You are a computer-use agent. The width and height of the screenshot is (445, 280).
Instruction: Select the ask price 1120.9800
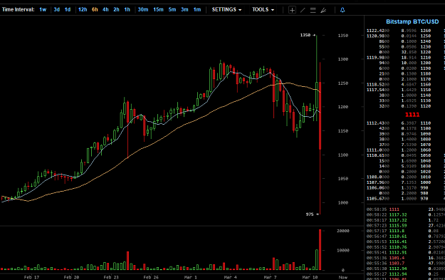click(378, 36)
